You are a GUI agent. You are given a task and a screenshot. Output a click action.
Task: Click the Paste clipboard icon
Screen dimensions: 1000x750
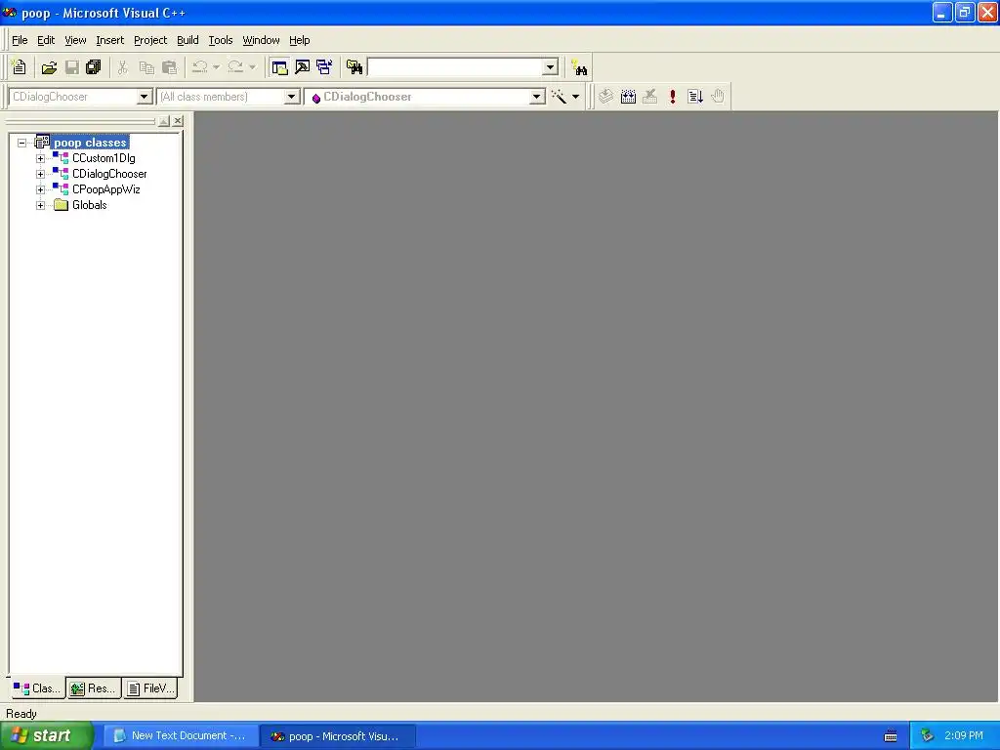(169, 67)
